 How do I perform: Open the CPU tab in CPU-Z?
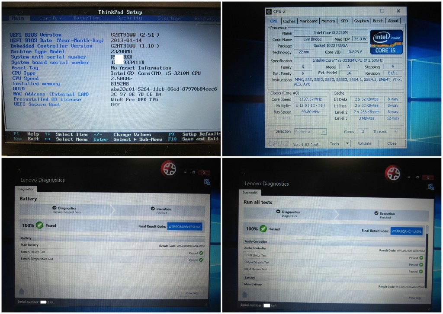pos(273,21)
